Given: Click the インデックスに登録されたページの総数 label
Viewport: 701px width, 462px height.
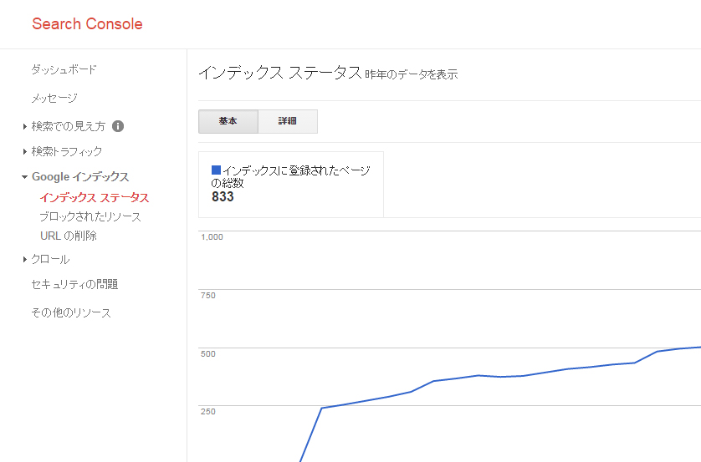Looking at the screenshot, I should point(290,177).
